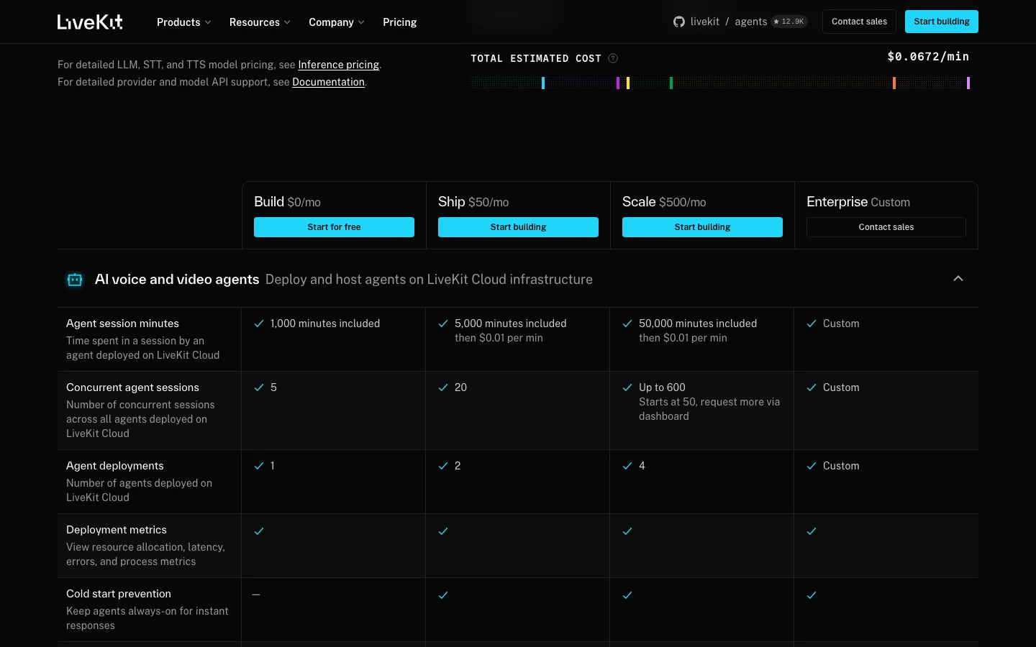This screenshot has height=647, width=1036.
Task: Open the Inference pricing link
Action: [x=338, y=65]
